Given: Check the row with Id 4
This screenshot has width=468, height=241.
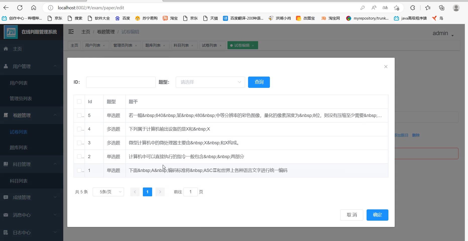Looking at the screenshot, I should click(79, 129).
